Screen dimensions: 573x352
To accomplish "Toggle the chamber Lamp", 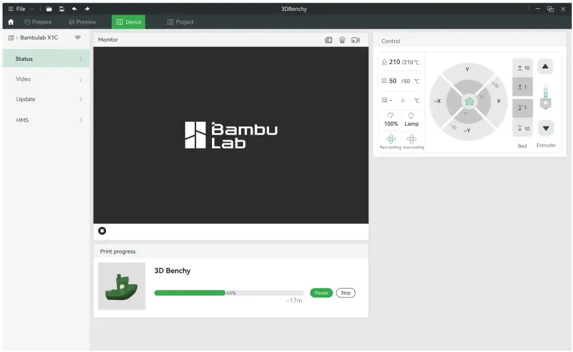I will (x=411, y=120).
